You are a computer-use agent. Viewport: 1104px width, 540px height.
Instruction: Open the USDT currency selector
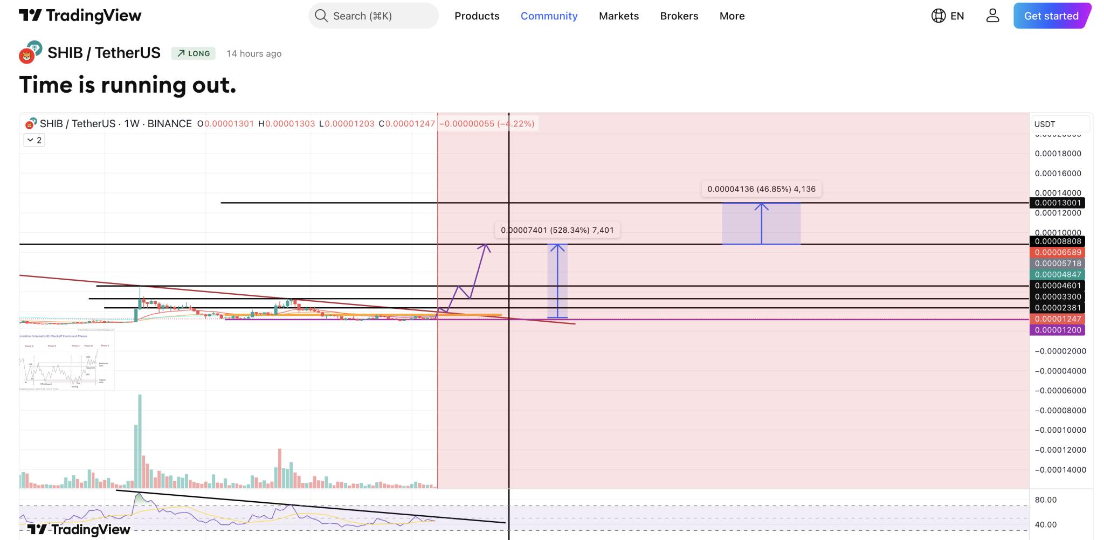coord(1059,124)
